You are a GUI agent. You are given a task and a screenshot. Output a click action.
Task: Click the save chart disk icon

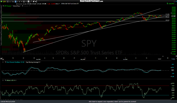[x=28, y=1]
